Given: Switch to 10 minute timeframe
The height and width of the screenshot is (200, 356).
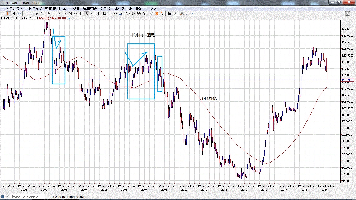Looking at the screenshot, I should coord(42,14).
